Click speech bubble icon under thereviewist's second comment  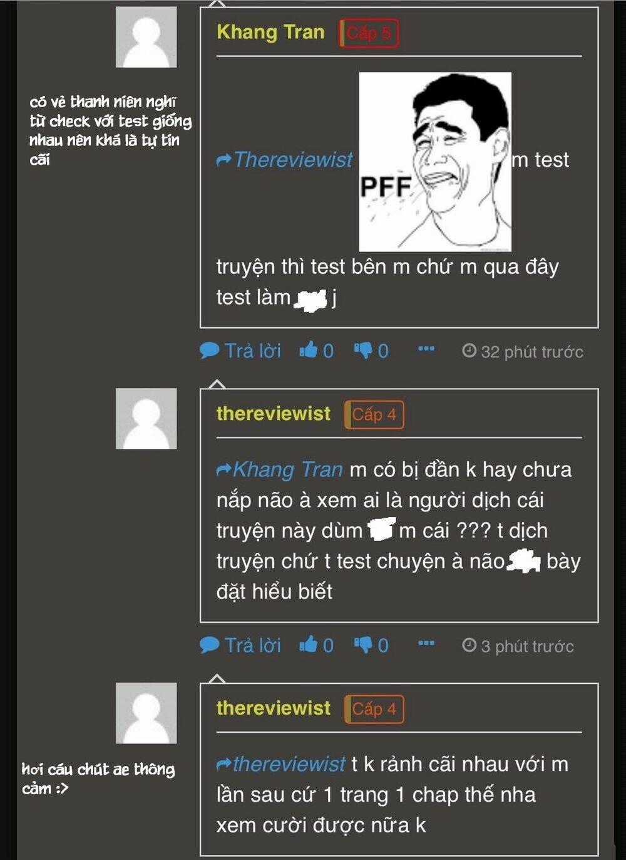[x=209, y=644]
